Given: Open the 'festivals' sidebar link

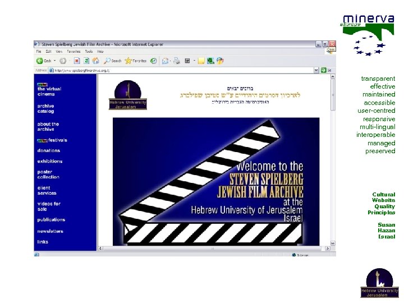Looking at the screenshot, I should coord(58,140).
